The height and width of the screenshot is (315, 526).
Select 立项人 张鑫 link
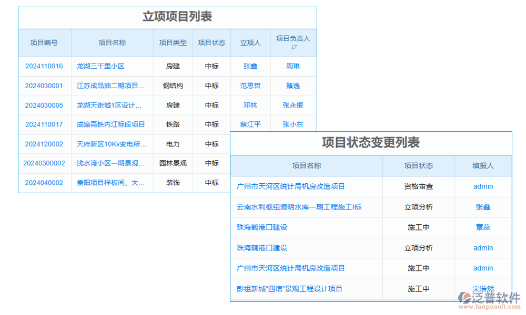250,66
